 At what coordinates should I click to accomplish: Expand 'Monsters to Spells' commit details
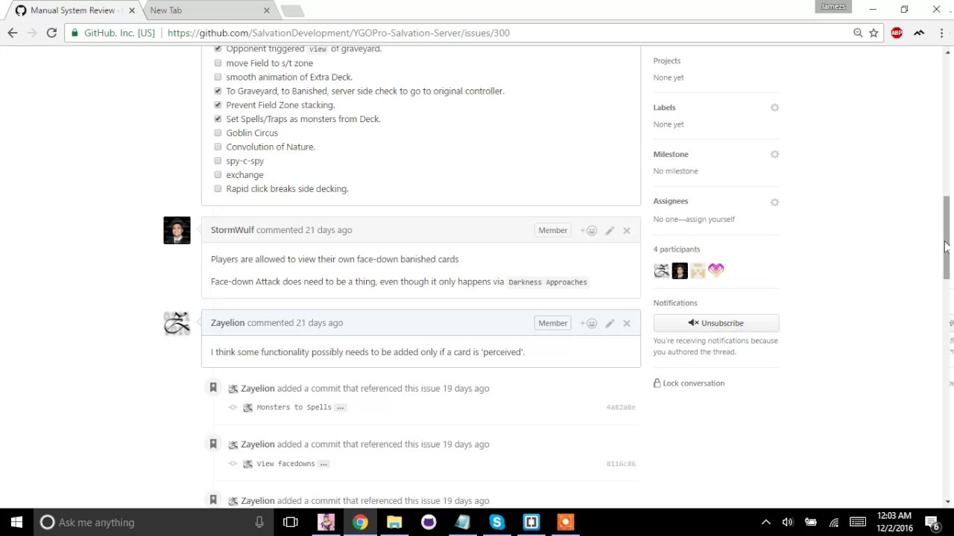[340, 407]
